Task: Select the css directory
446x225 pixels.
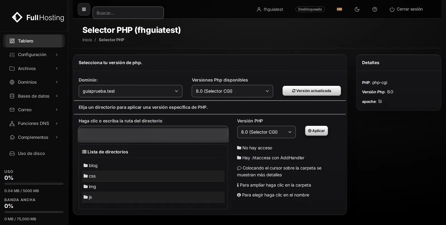Action: point(92,176)
